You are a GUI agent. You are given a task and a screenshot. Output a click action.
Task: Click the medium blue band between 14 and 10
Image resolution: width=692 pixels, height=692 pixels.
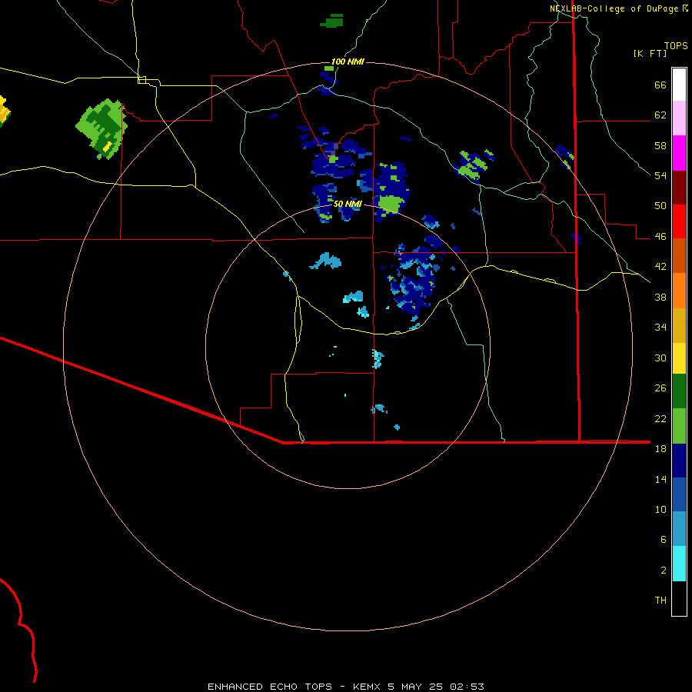[679, 494]
